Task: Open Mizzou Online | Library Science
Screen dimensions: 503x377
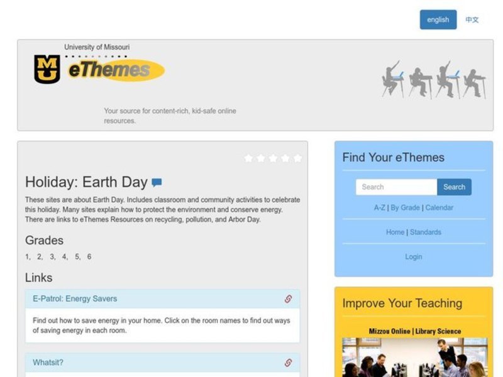Action: coord(415,331)
